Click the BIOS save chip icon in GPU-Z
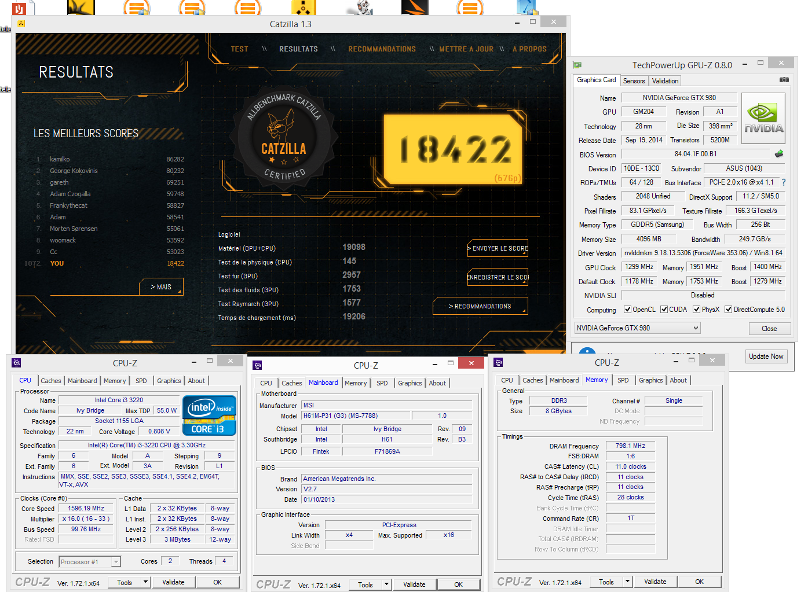Image resolution: width=808 pixels, height=592 pixels. (x=779, y=154)
